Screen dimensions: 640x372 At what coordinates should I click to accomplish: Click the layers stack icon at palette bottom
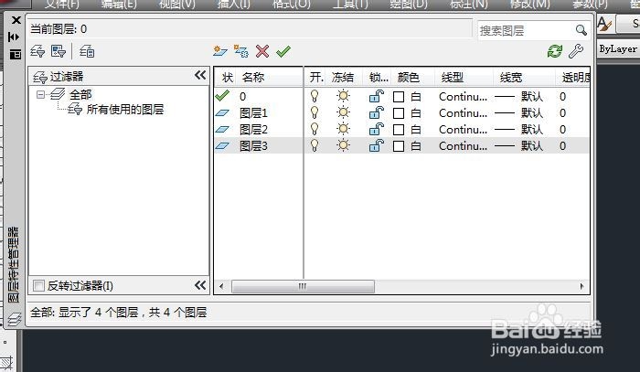point(15,319)
